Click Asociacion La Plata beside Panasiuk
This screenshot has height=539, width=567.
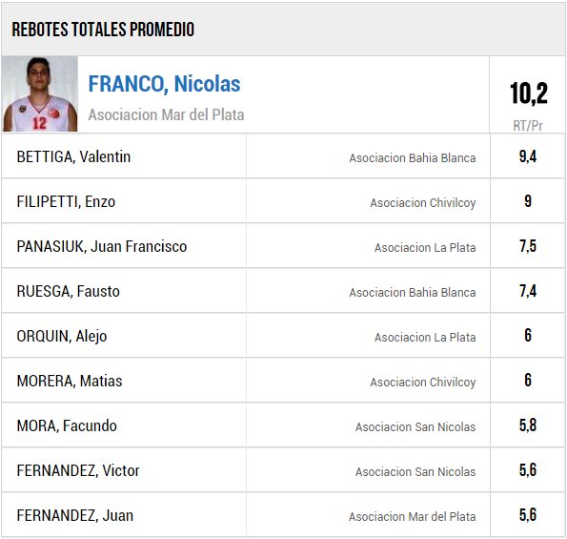(x=425, y=248)
